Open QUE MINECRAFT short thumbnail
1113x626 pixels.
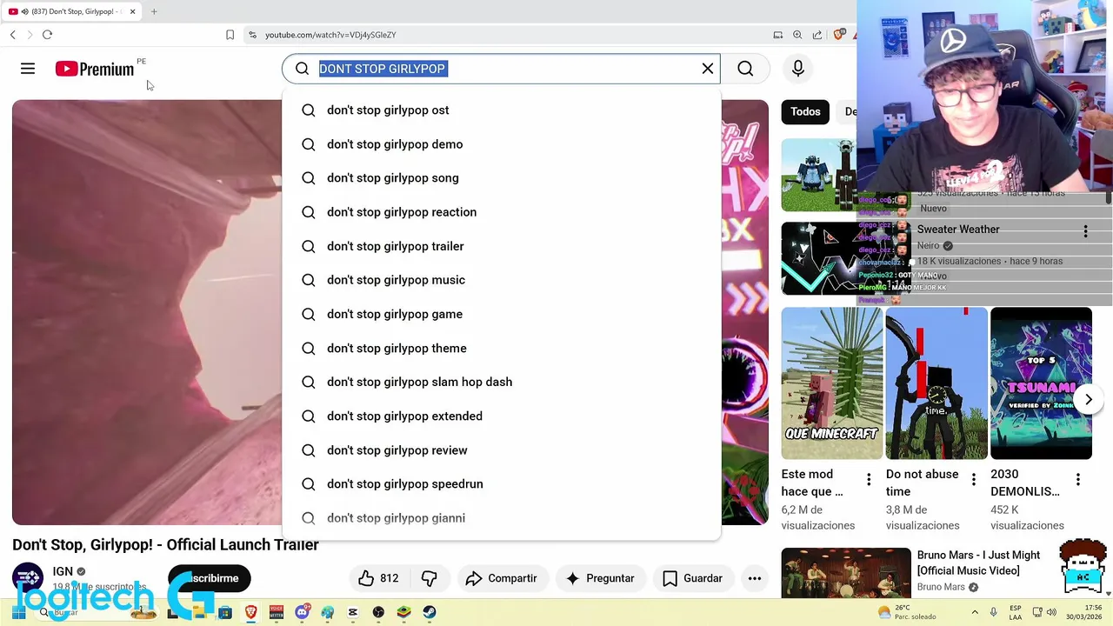tap(831, 383)
